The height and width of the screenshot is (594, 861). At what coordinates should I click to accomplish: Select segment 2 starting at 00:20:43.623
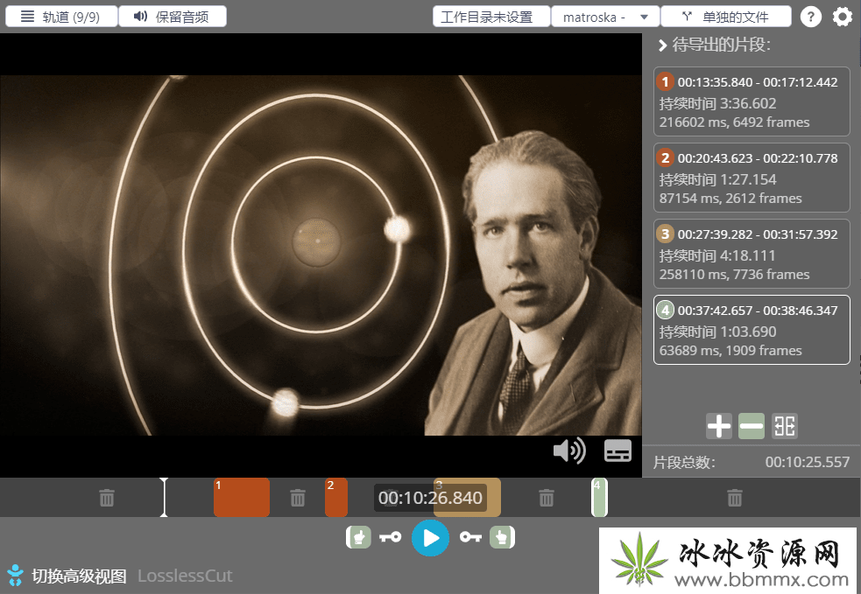(x=752, y=178)
